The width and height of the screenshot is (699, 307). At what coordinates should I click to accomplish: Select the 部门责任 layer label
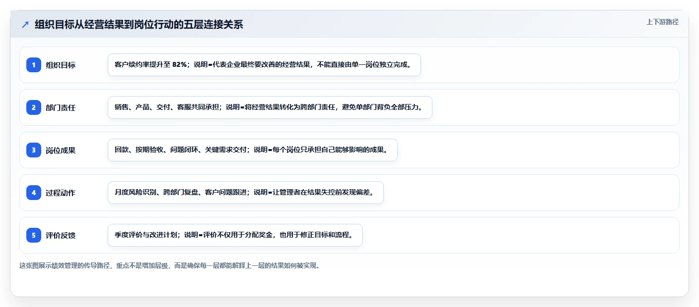[61, 107]
